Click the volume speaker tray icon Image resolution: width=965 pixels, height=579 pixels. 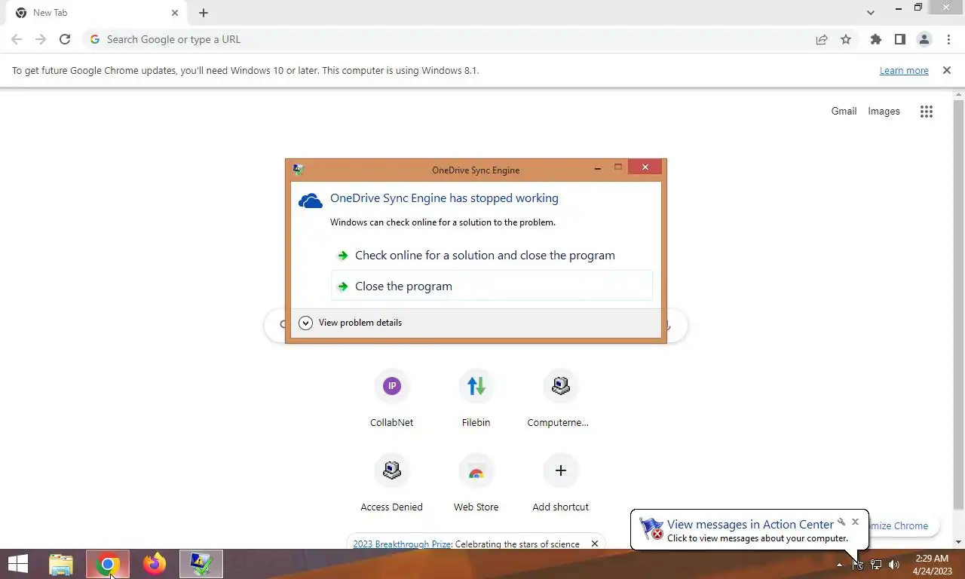click(894, 565)
